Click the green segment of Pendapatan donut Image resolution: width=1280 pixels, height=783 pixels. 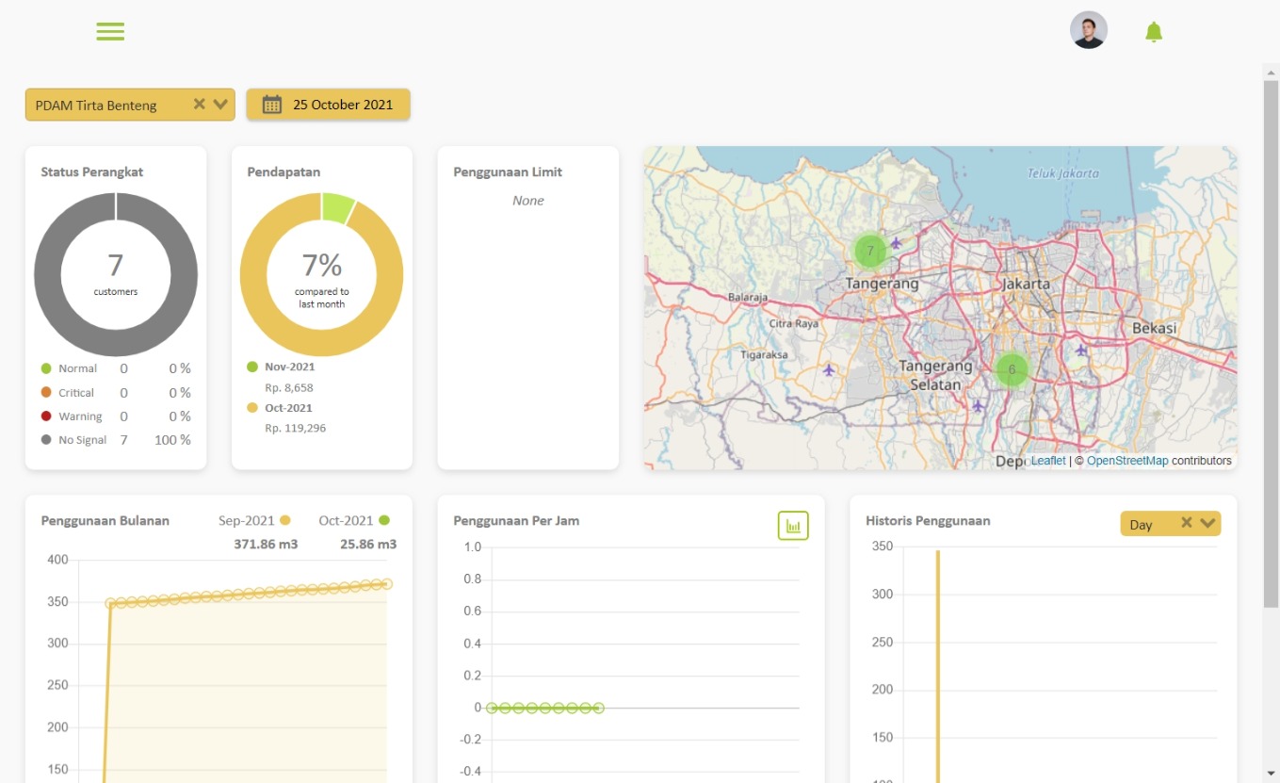(336, 207)
